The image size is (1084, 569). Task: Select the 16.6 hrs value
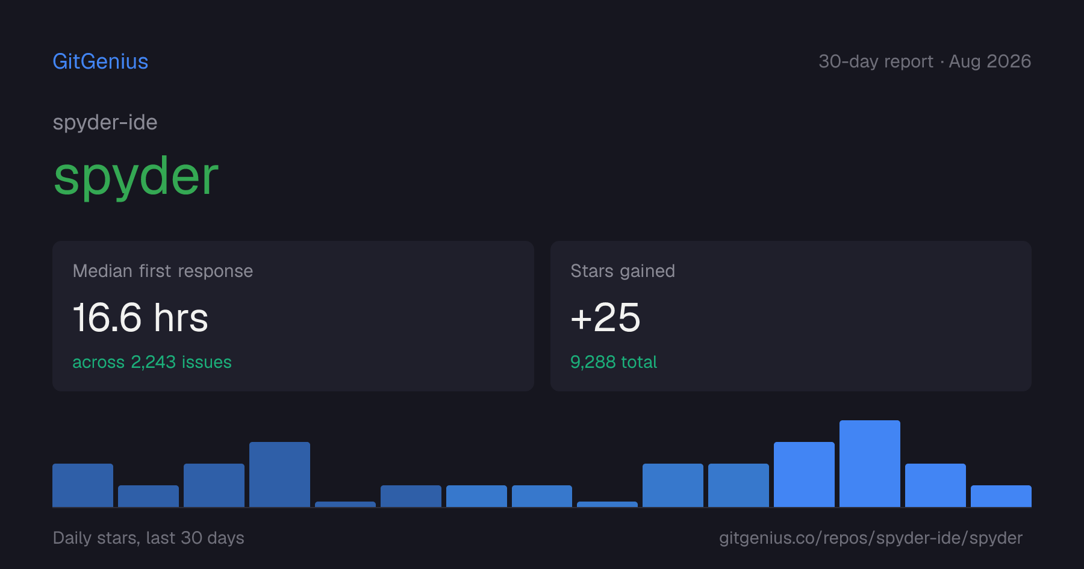tap(140, 318)
